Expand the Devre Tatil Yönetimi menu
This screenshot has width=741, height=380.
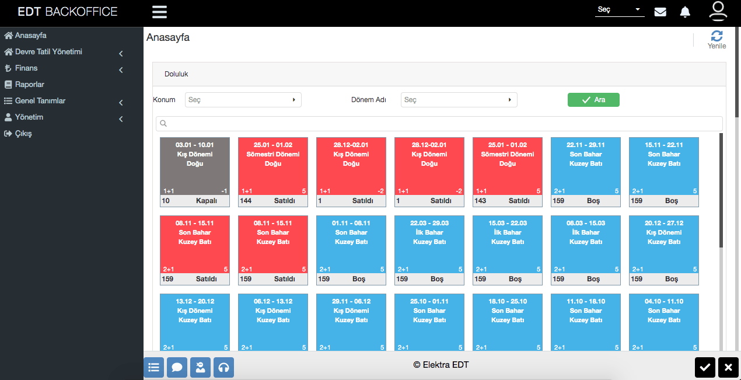click(x=49, y=52)
